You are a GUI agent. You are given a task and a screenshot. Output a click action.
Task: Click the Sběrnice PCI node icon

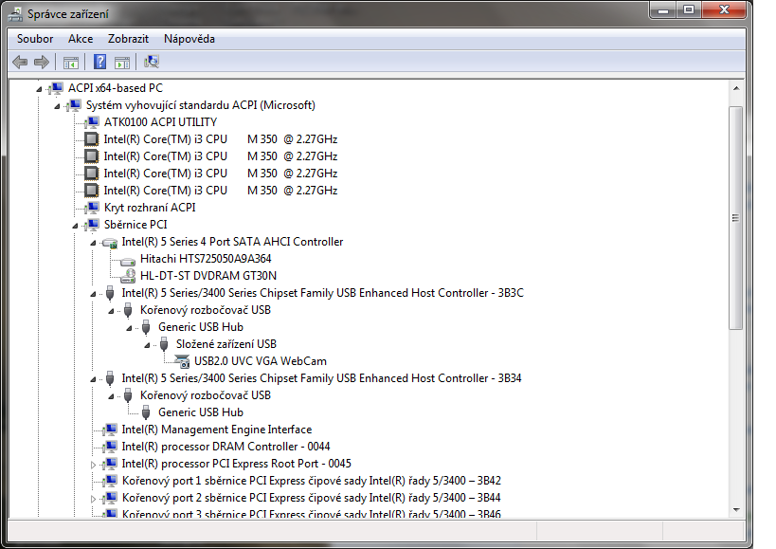(x=93, y=225)
